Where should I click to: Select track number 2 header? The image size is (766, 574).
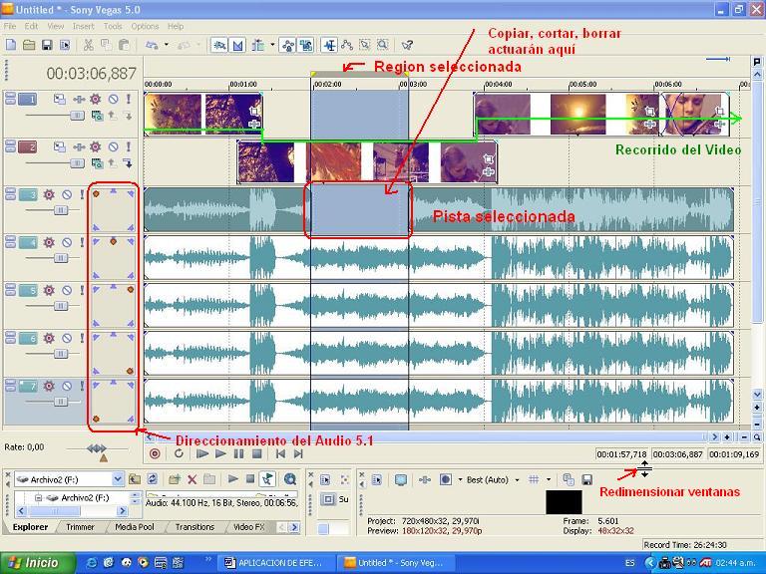[27, 146]
